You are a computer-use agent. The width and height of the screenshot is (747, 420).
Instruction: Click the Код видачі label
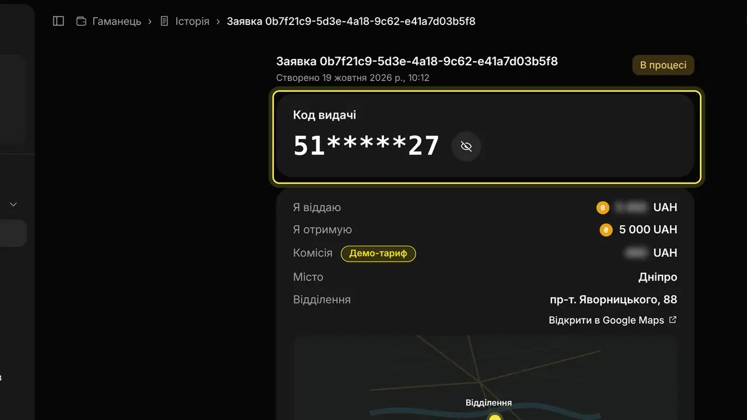[x=324, y=115]
